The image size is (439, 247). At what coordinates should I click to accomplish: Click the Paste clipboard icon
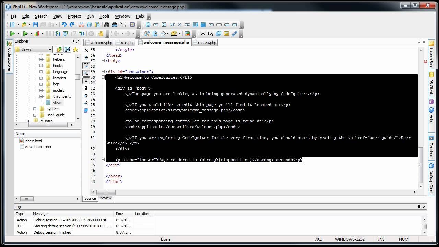click(x=97, y=25)
